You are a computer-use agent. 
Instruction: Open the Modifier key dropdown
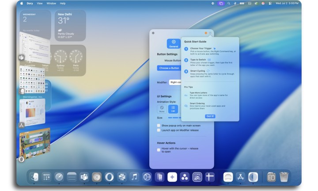(x=176, y=82)
